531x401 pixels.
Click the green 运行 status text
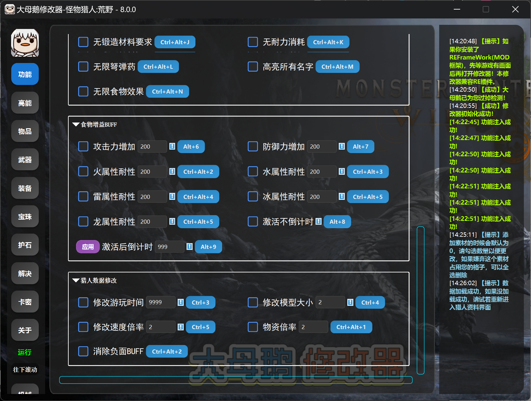tap(25, 352)
